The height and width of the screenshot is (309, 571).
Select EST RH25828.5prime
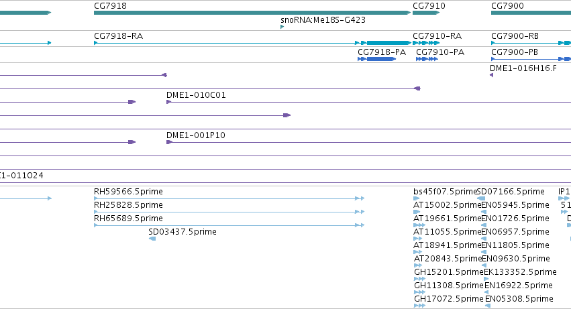tap(128, 205)
